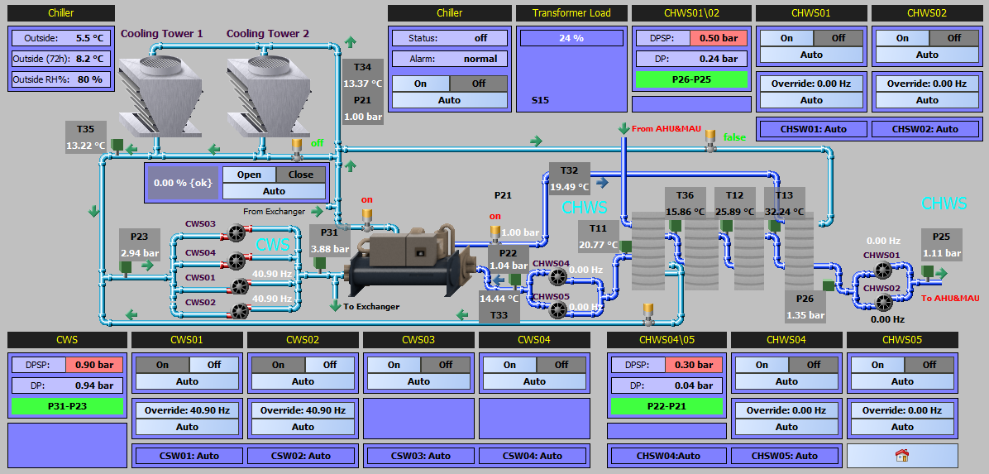Click the green P31-P23 indicator
The image size is (989, 474).
[x=67, y=406]
